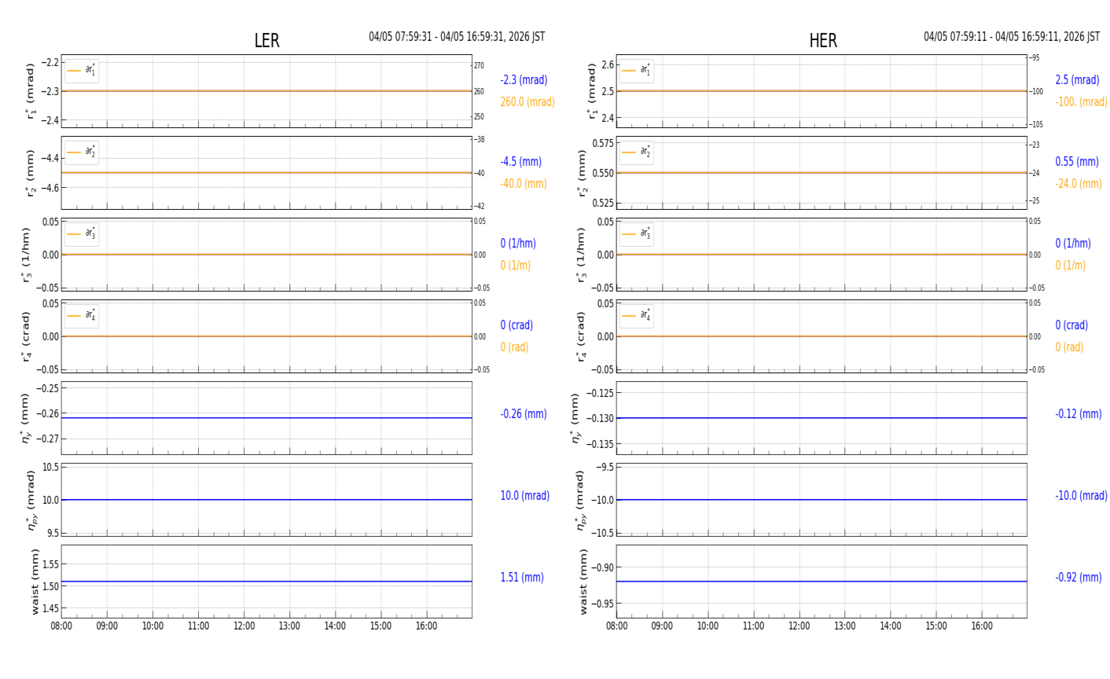Select the LER "10.0 (mrad)" value
1110x679 pixels.
tap(525, 496)
